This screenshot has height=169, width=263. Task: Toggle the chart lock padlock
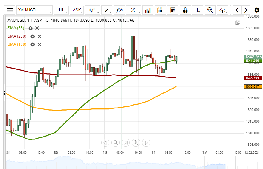(185, 10)
